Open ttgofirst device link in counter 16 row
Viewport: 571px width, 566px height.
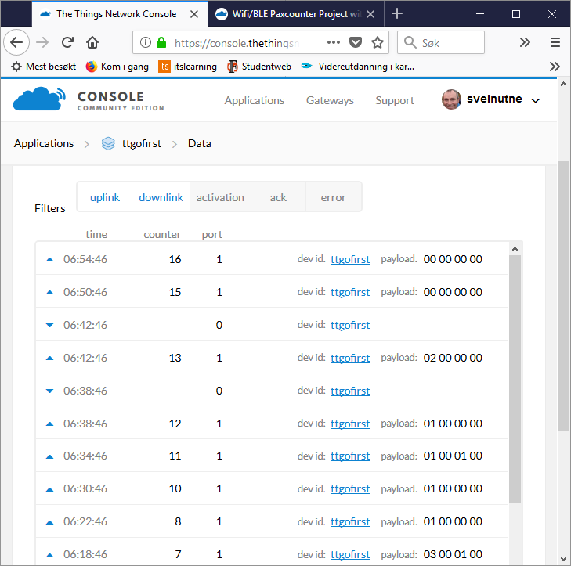350,259
